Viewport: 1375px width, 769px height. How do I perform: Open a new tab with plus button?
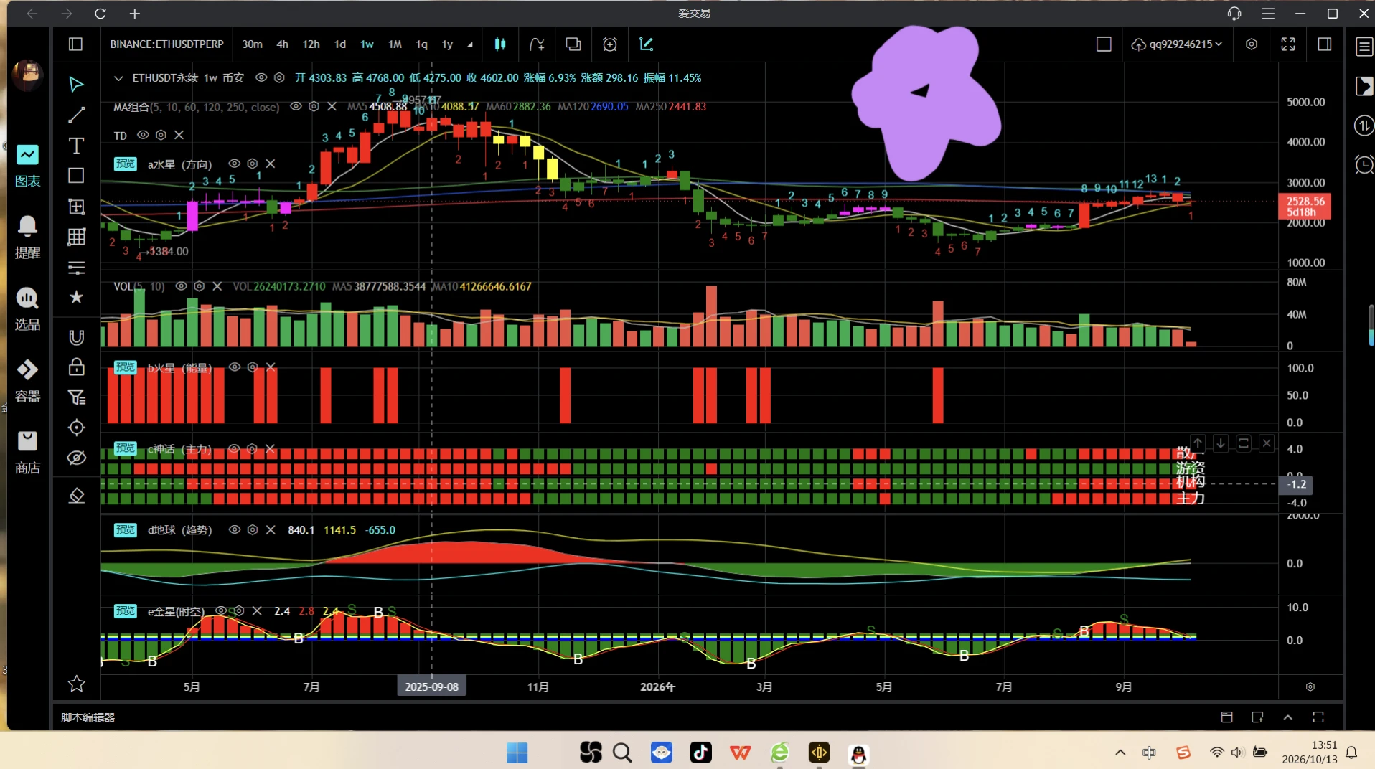point(135,14)
